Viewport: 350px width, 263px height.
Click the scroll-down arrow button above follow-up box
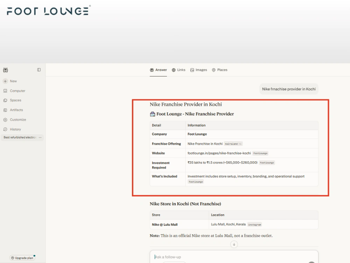coord(234,244)
